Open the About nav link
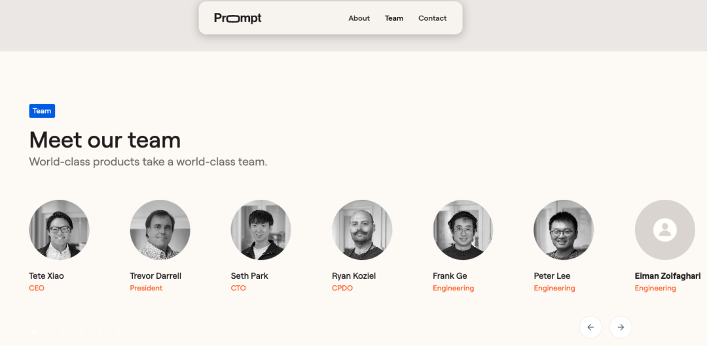Image resolution: width=707 pixels, height=346 pixels. coord(359,18)
